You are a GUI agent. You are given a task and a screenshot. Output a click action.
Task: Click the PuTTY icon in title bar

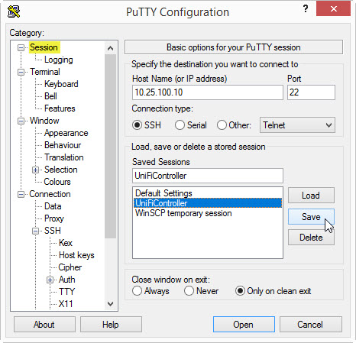(14, 11)
